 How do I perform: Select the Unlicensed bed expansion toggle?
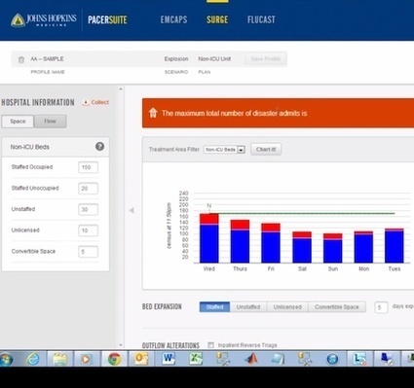(287, 307)
